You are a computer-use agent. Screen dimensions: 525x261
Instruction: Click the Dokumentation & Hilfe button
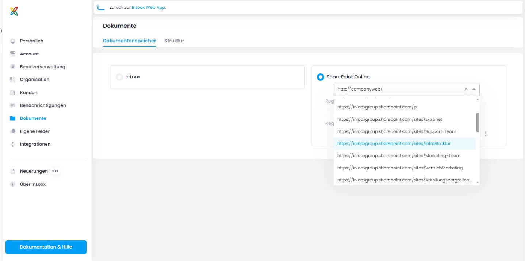click(46, 247)
